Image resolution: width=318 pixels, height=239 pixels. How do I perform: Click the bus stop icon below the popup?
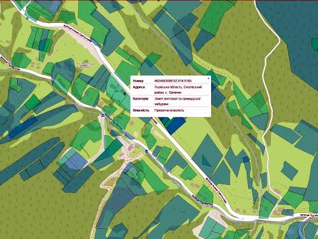pyautogui.click(x=146, y=151)
